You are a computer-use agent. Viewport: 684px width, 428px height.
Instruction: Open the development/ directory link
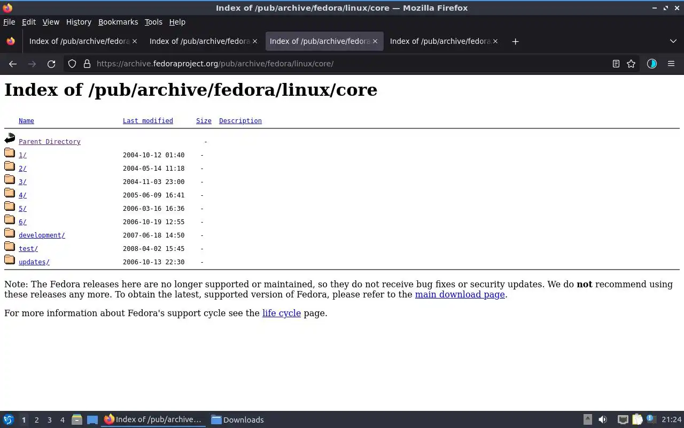pos(42,235)
